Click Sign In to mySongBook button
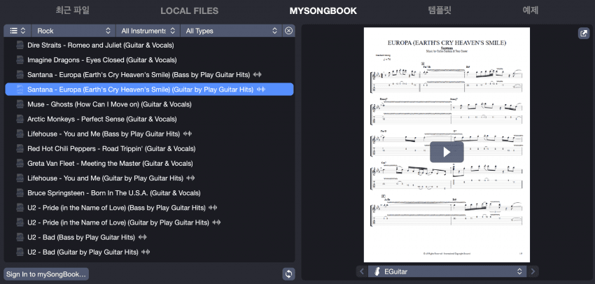Viewport: 595px width, 284px height. [x=46, y=274]
